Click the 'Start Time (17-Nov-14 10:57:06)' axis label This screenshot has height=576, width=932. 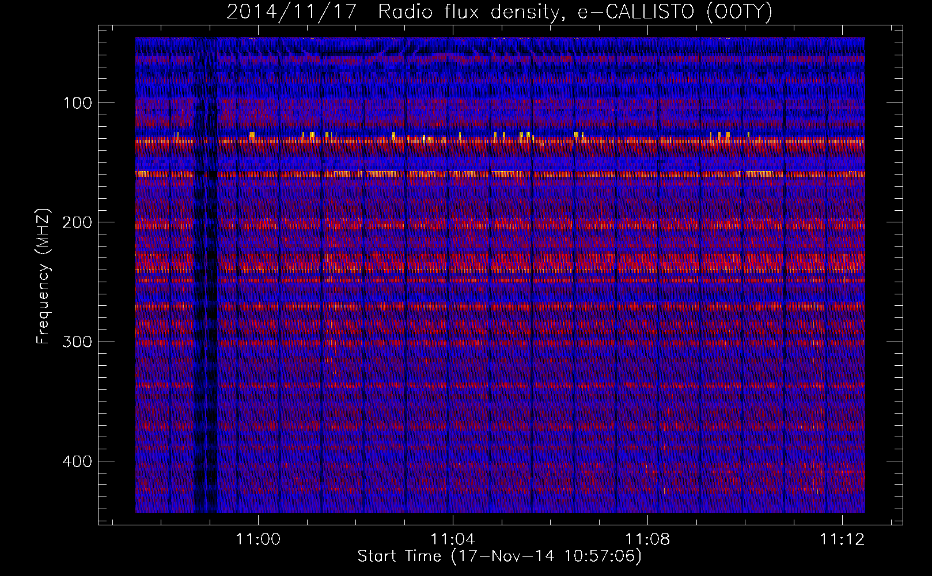point(499,556)
